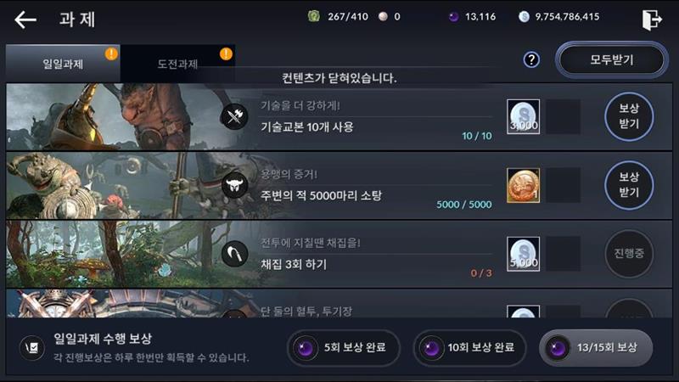
Task: Tap the 5회 보상 완료 milestone
Action: 344,348
